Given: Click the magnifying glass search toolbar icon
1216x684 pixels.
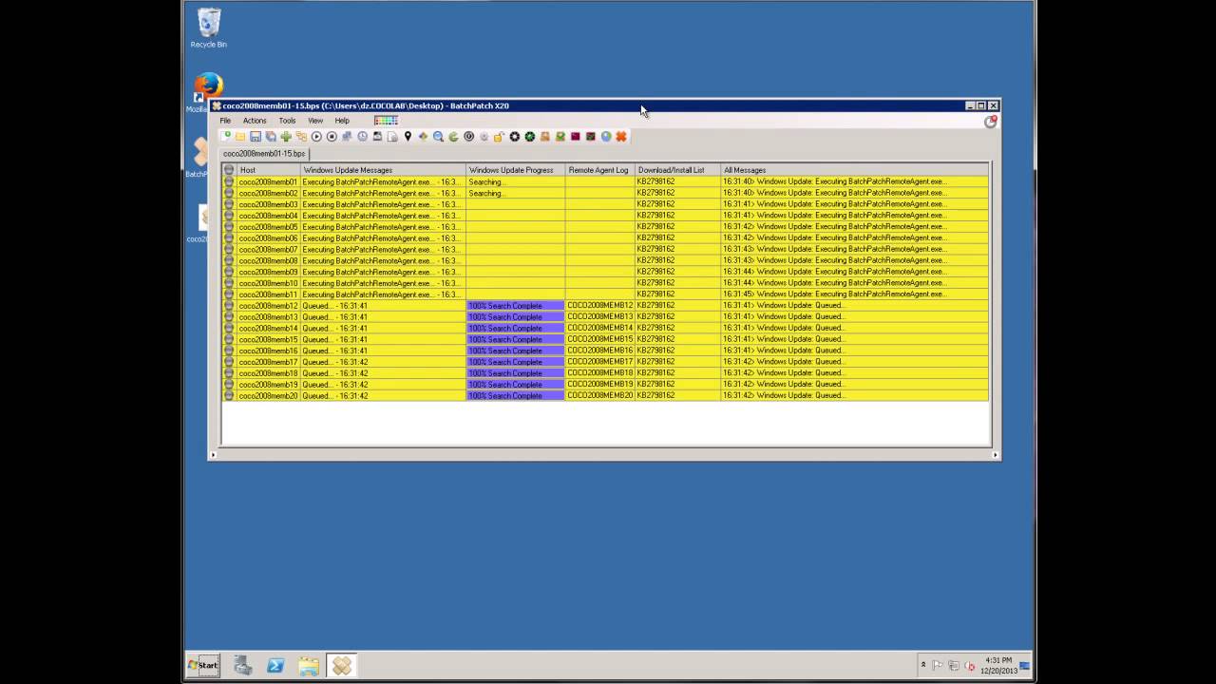Looking at the screenshot, I should pyautogui.click(x=438, y=137).
